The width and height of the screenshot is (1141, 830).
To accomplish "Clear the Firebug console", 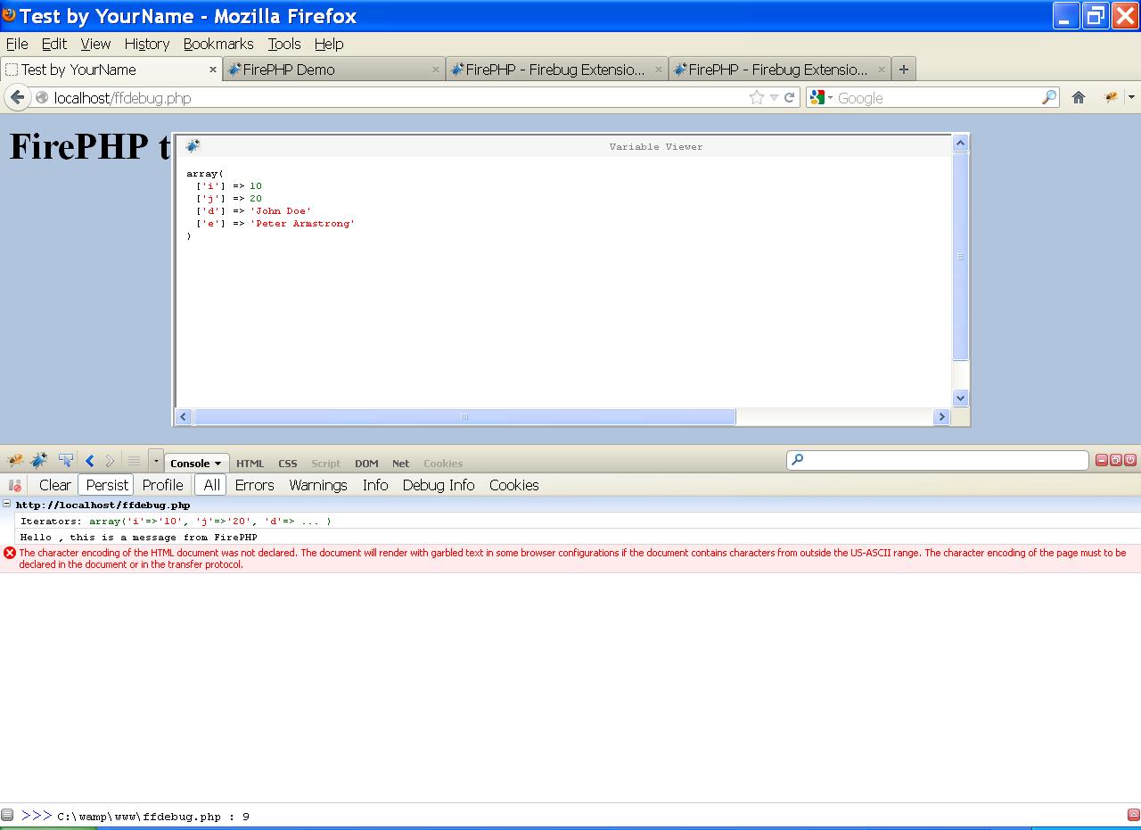I will pos(54,485).
